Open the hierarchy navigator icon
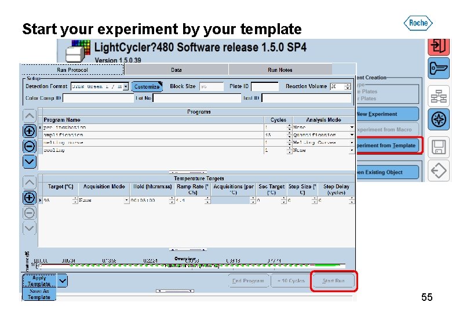 tap(439, 96)
